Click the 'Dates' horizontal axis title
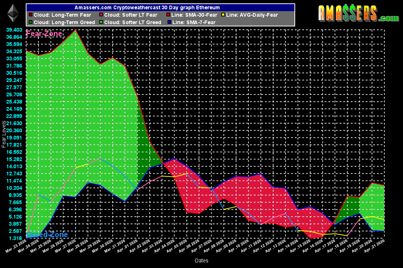Screen dimensions: 403x268 pyautogui.click(x=201, y=261)
